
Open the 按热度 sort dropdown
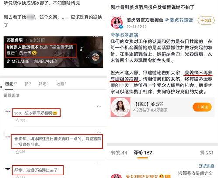(206, 166)
